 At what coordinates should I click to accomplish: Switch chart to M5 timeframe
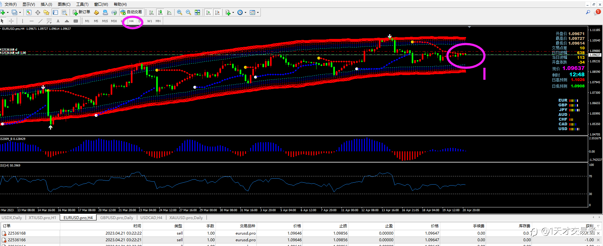coord(96,21)
